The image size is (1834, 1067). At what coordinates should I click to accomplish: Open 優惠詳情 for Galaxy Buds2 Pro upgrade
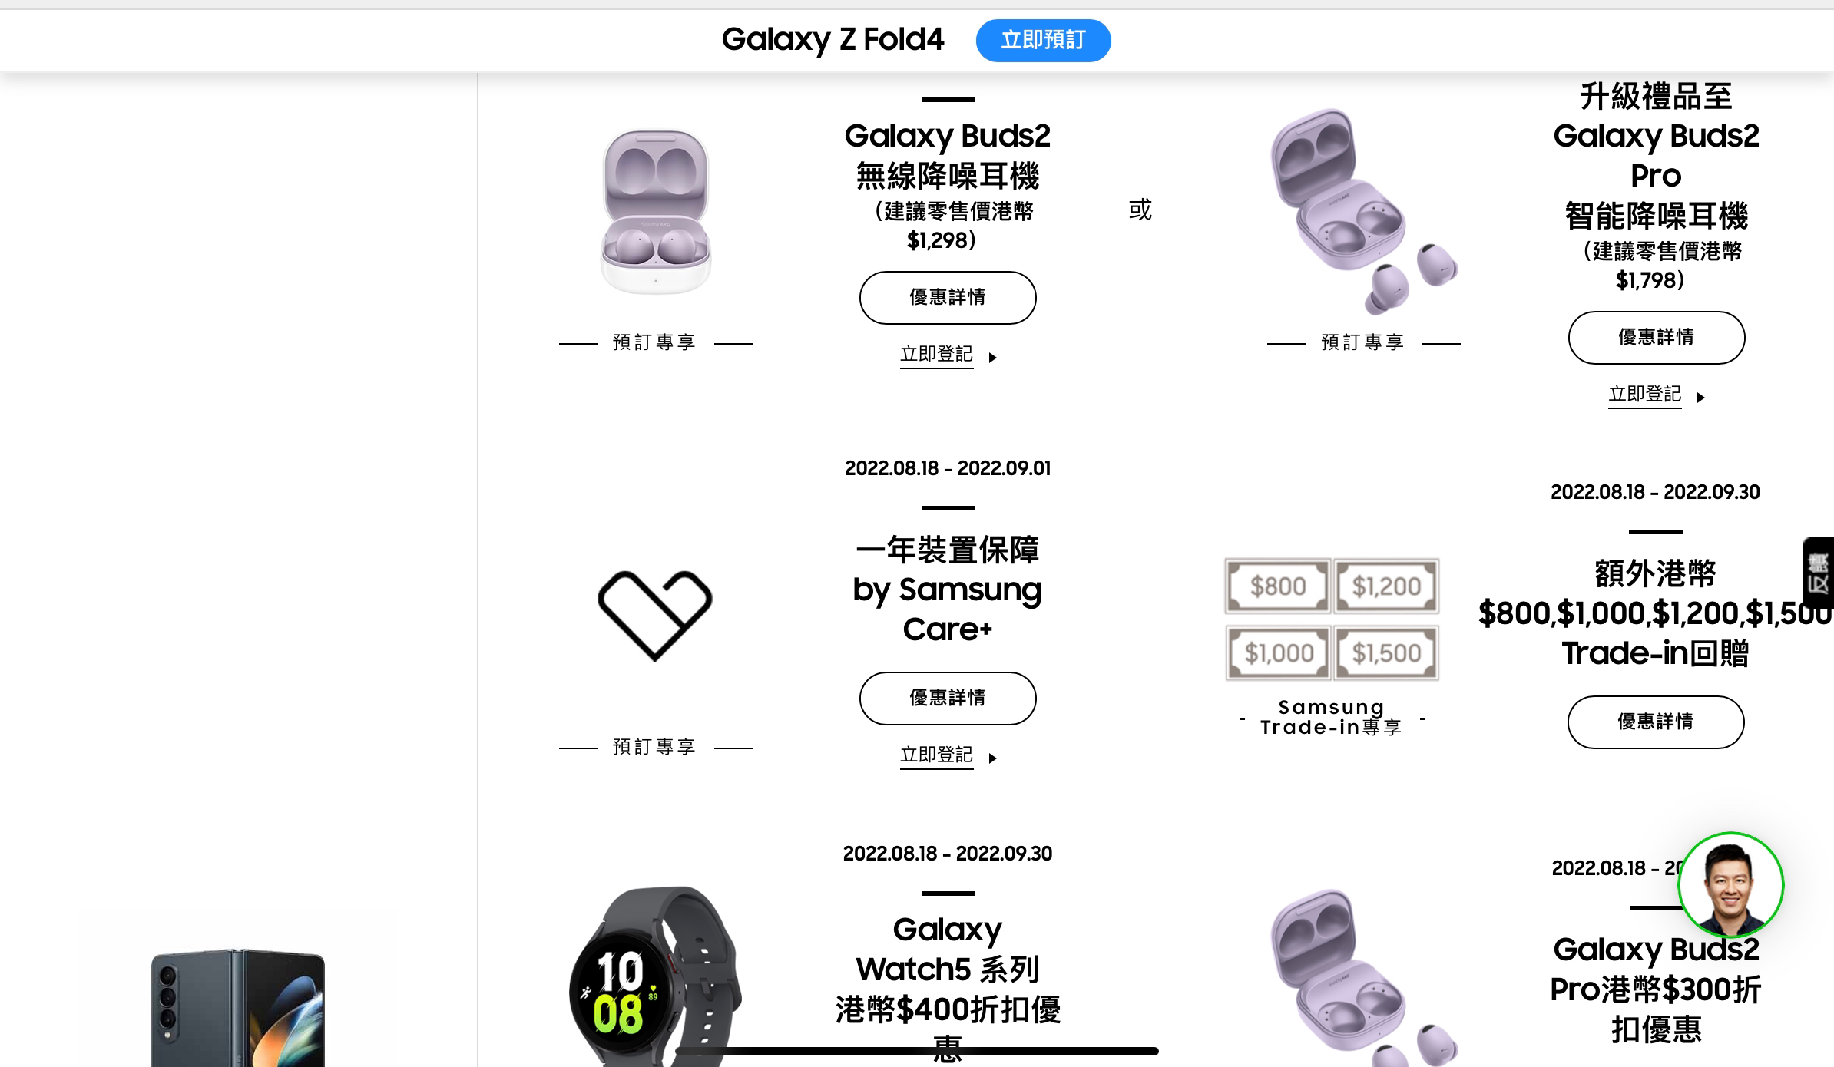1656,338
